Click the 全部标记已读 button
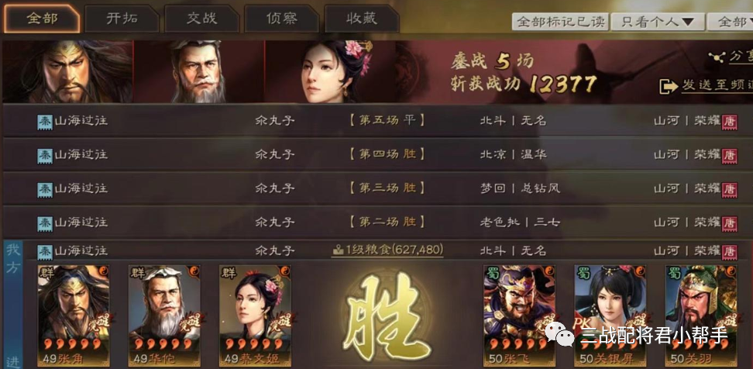This screenshot has width=753, height=369. (x=560, y=22)
